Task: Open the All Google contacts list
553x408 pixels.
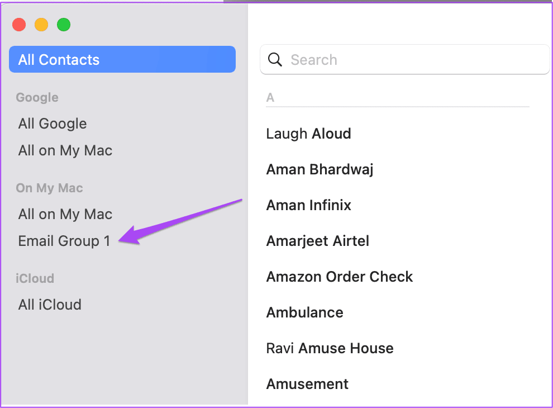Action: pos(53,124)
